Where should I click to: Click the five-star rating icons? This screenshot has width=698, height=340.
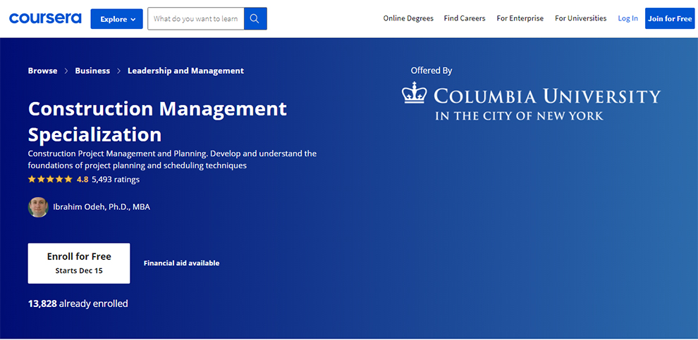click(50, 180)
